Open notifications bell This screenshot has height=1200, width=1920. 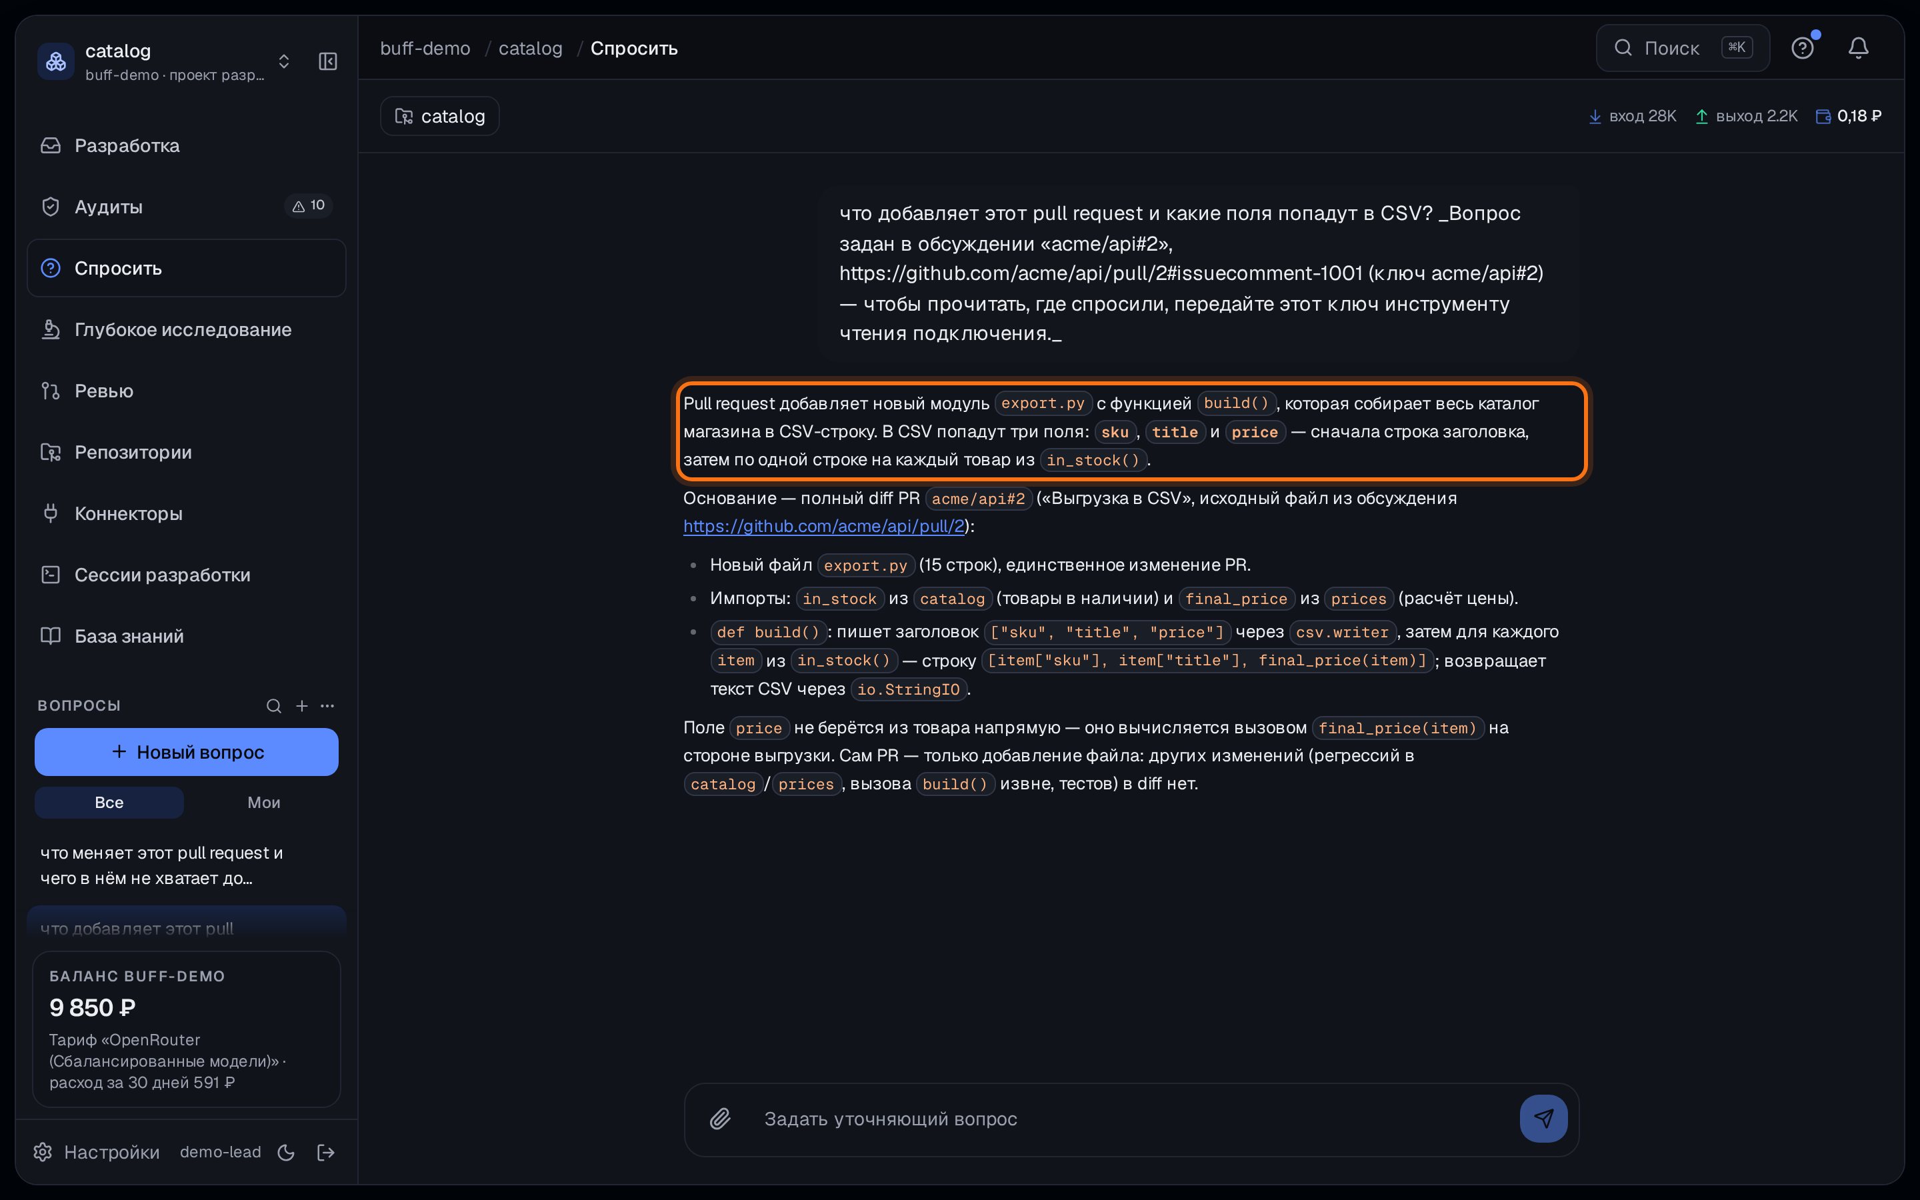1858,49
